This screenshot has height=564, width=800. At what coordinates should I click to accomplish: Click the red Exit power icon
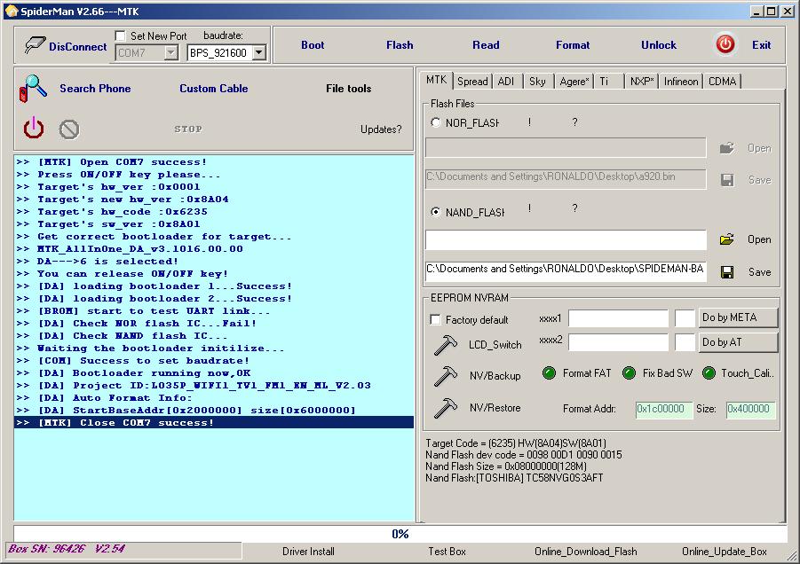(x=725, y=44)
